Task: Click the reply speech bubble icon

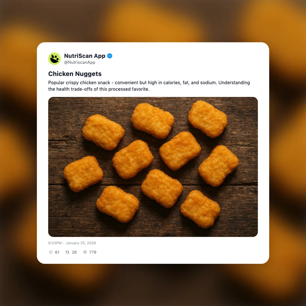Action: click(x=51, y=252)
